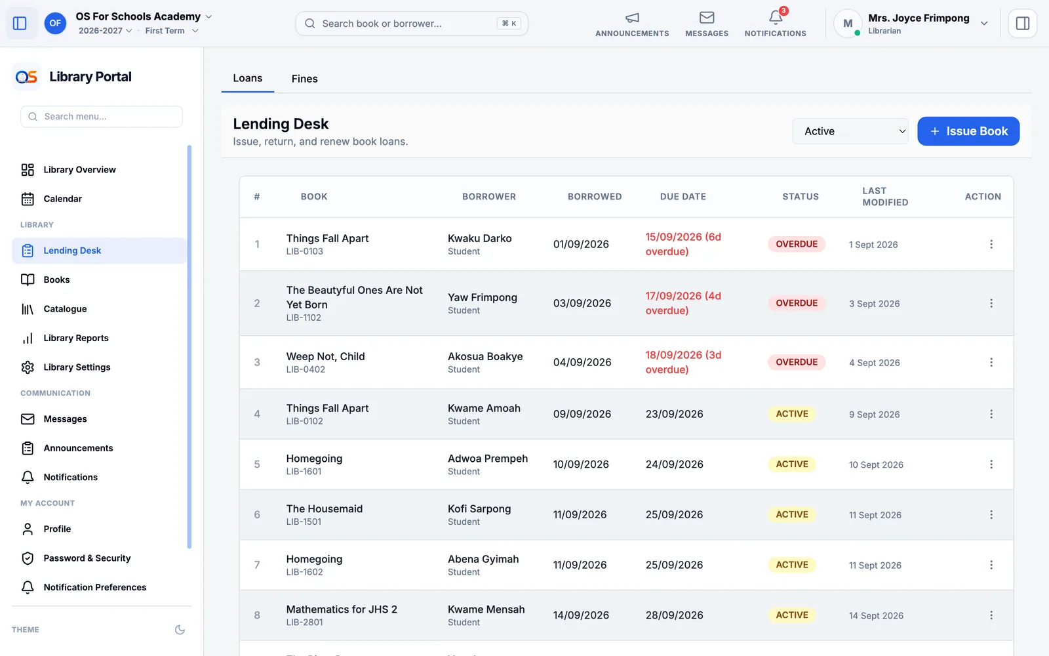The image size is (1049, 656).
Task: Open row actions for Kwame Amoah loan
Action: click(991, 414)
